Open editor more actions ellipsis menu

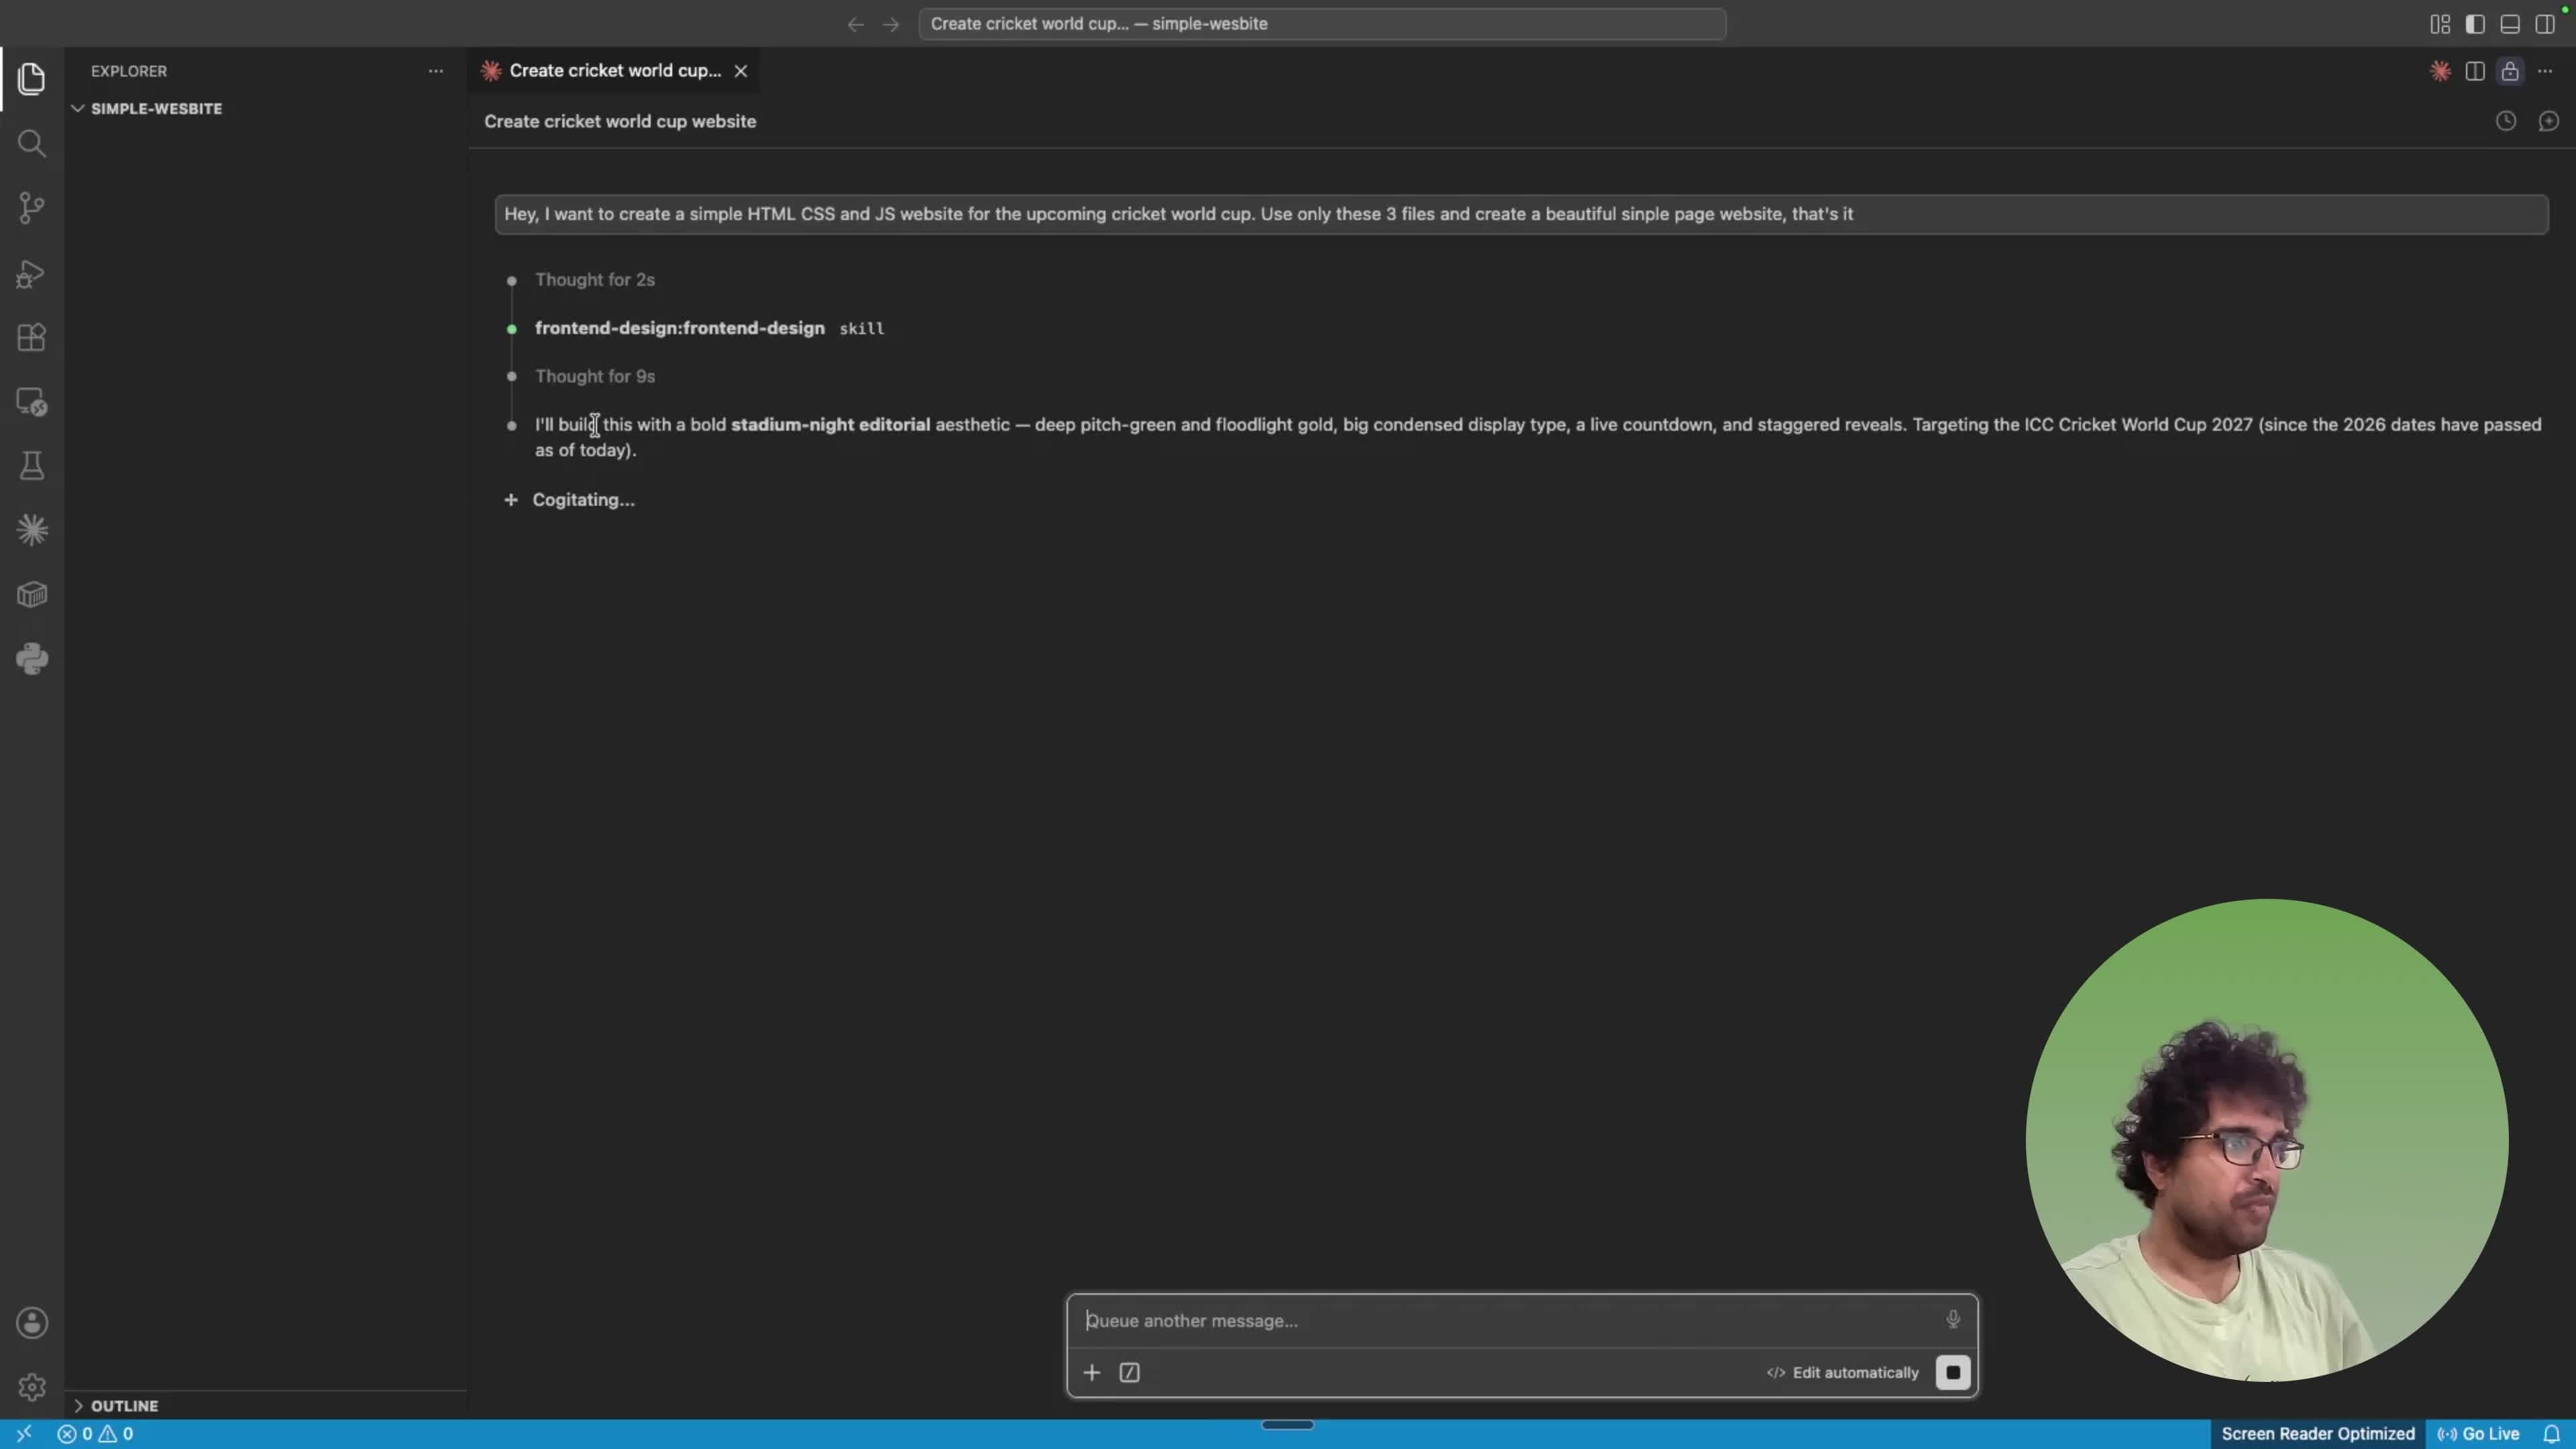click(x=2545, y=71)
